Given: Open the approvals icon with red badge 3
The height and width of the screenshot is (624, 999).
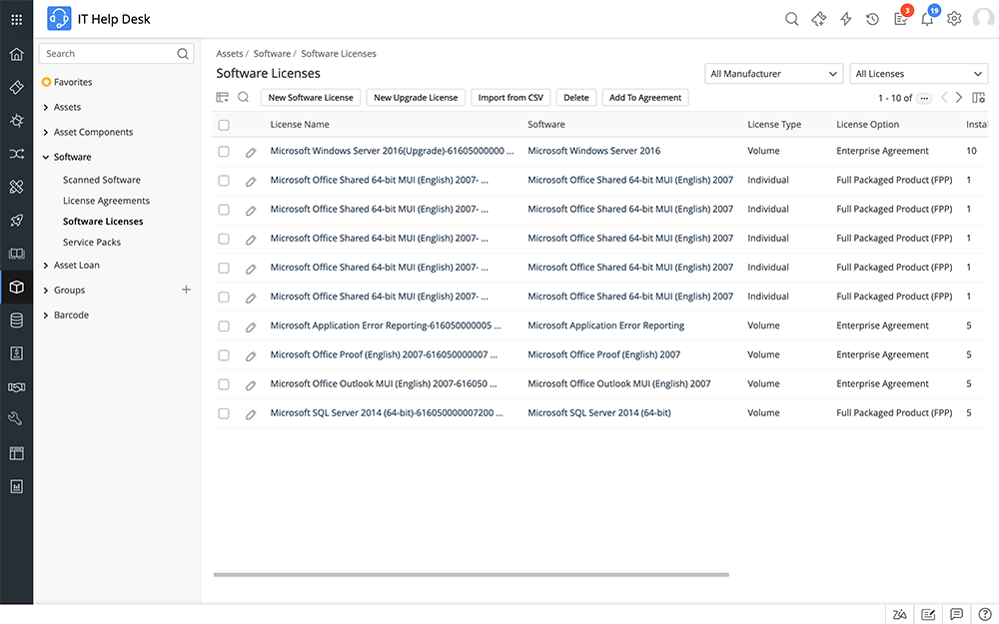Looking at the screenshot, I should click(x=897, y=18).
